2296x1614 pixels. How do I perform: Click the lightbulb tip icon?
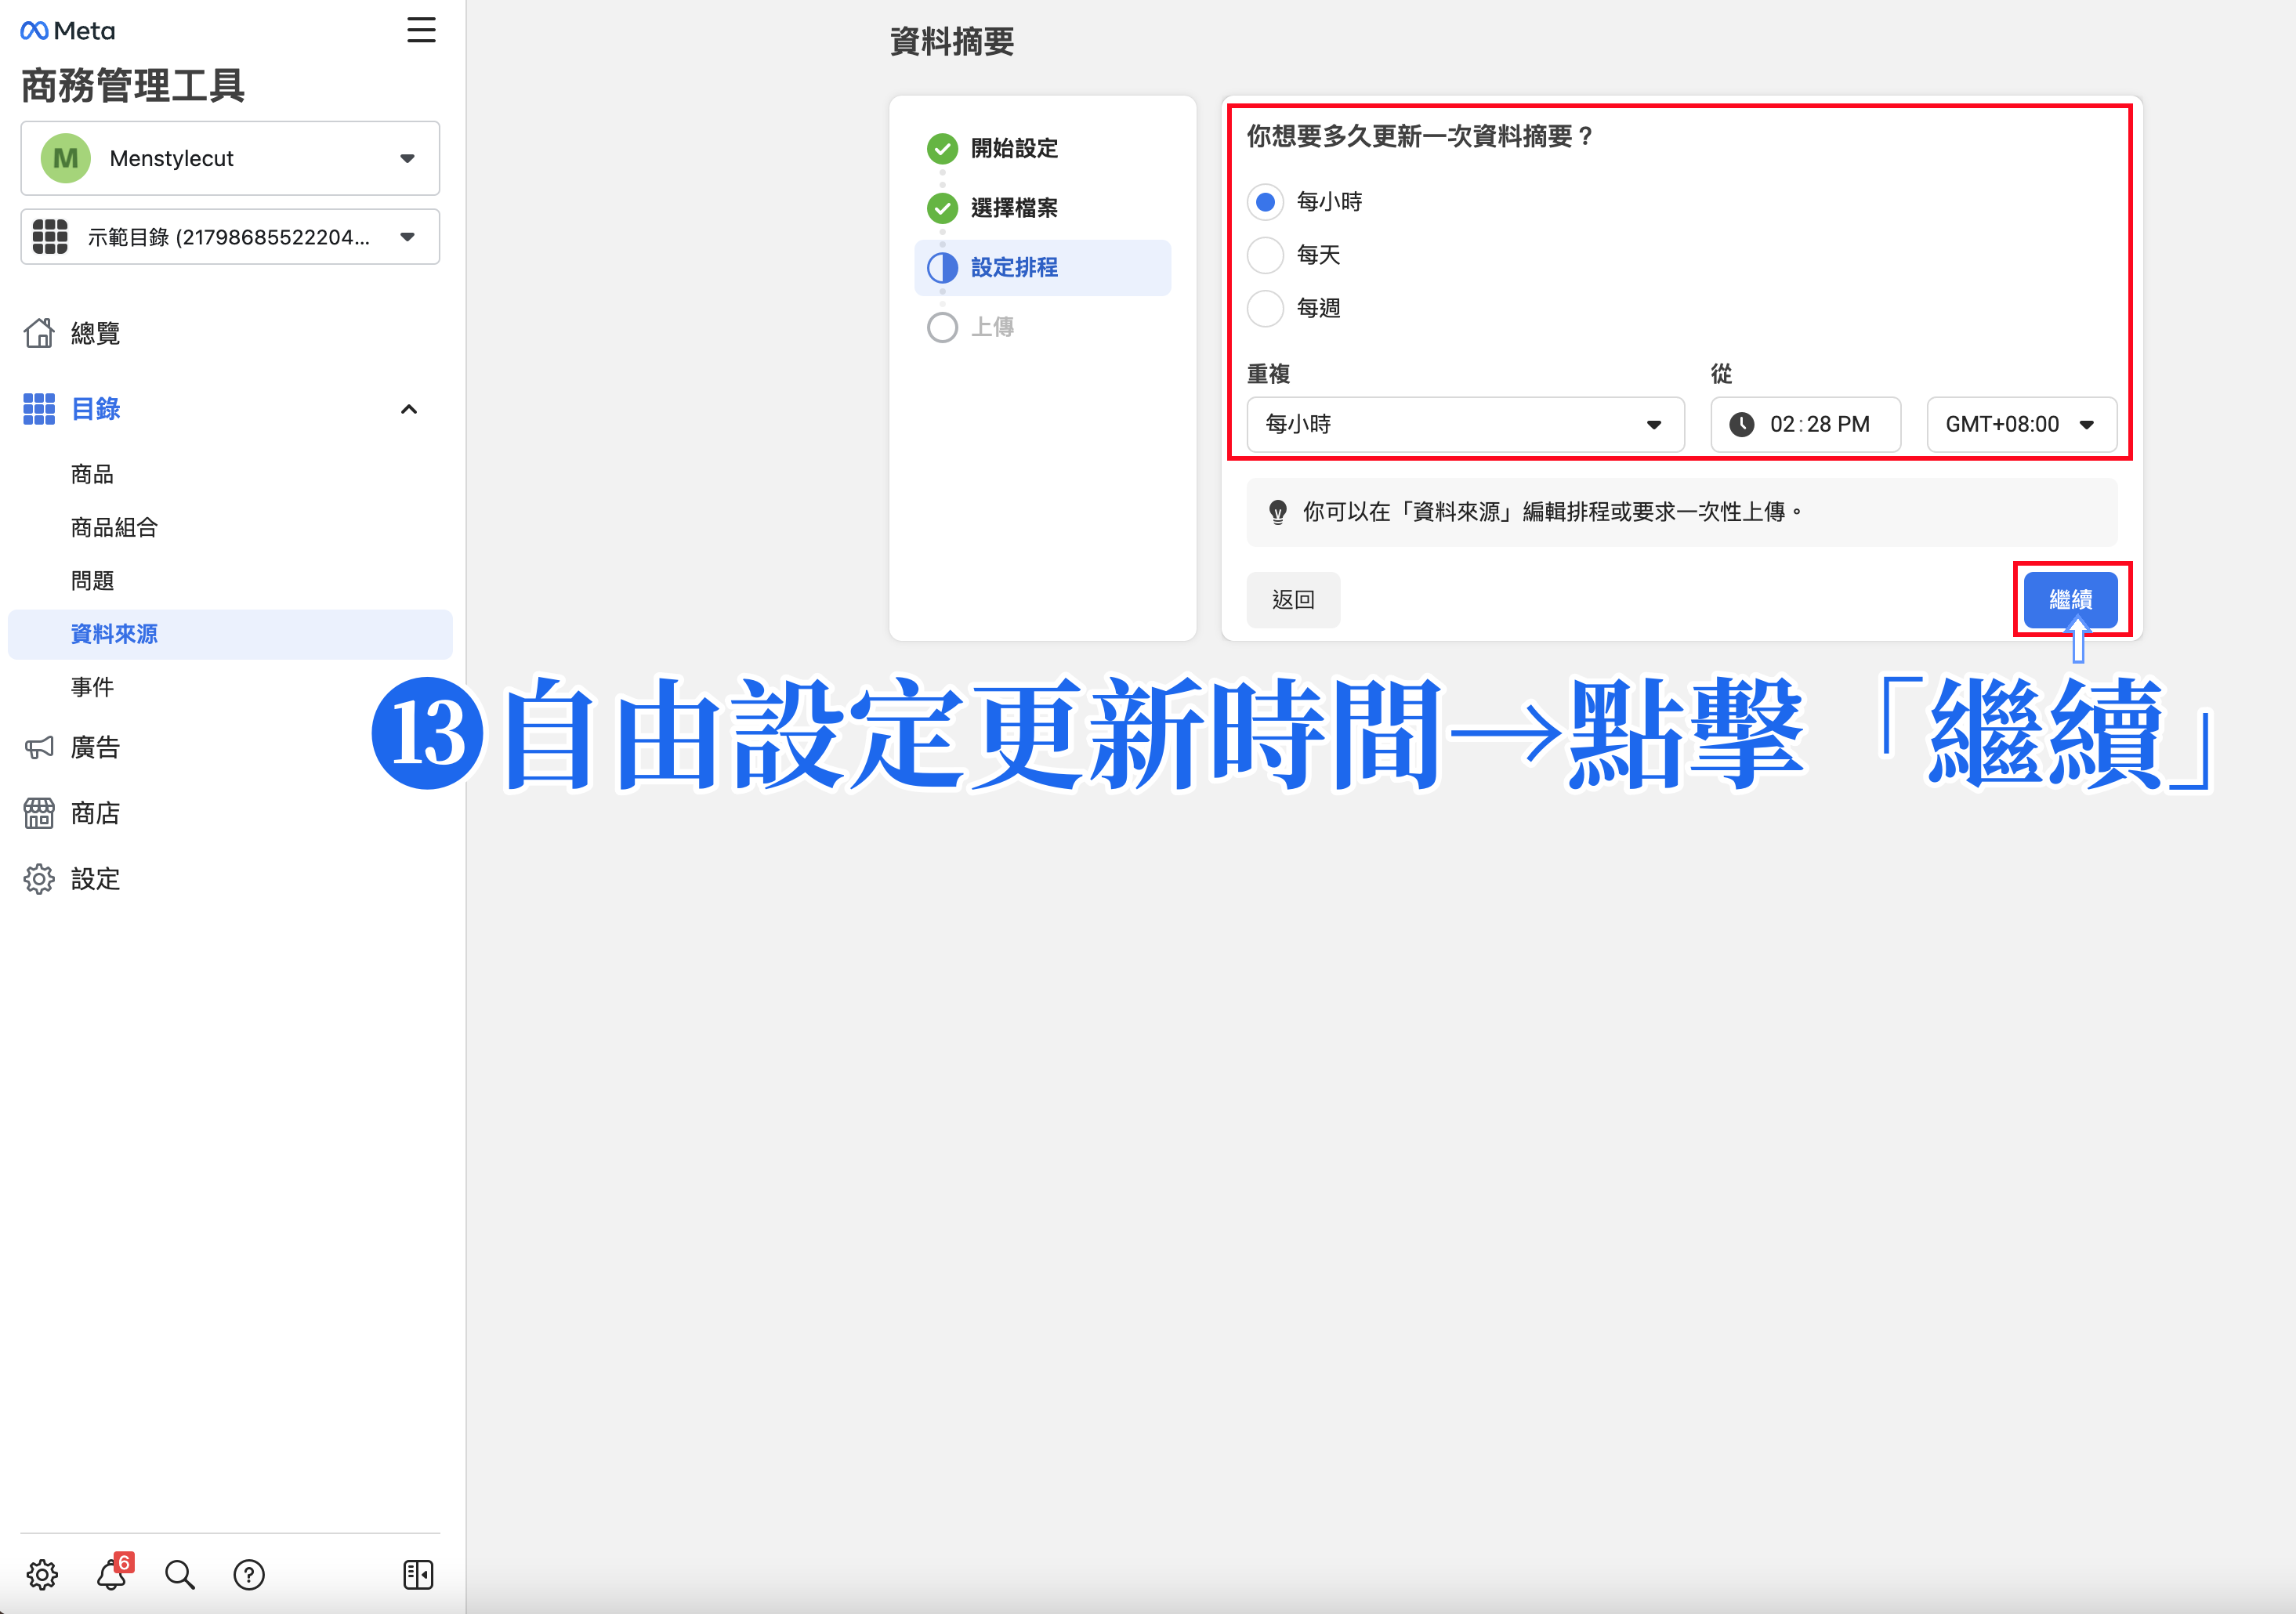click(x=1278, y=512)
